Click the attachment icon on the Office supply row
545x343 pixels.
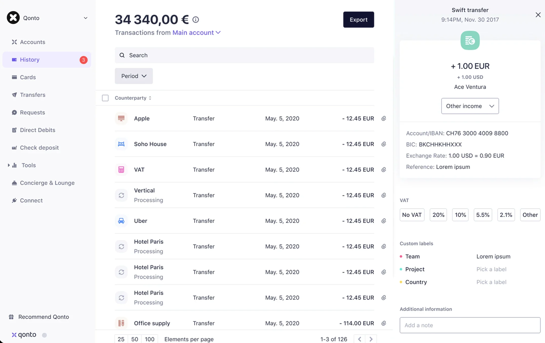point(384,323)
